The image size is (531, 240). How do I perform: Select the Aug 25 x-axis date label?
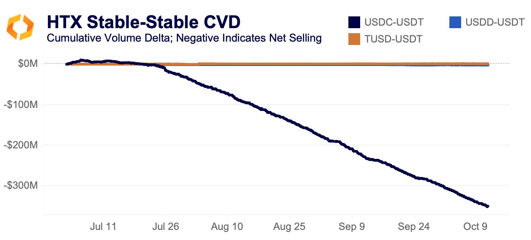pos(290,227)
